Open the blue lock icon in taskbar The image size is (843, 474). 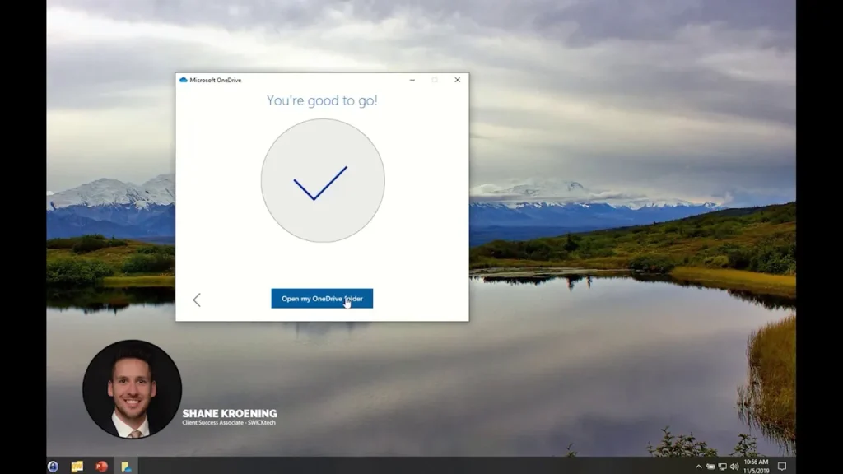53,466
